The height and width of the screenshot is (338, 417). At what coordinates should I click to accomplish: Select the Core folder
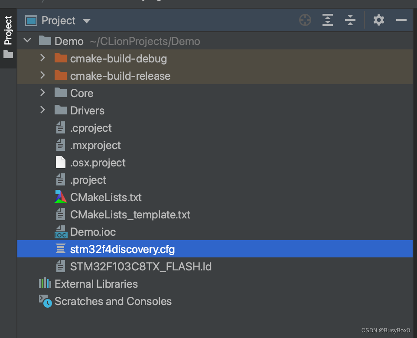(x=215, y=93)
